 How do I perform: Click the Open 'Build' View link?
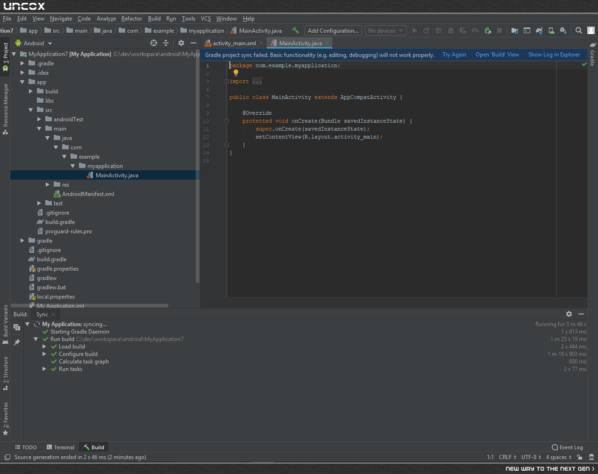(x=497, y=55)
